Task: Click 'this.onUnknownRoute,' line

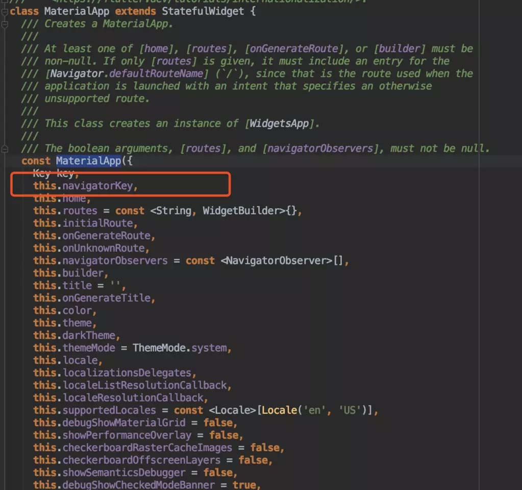Action: click(x=91, y=248)
